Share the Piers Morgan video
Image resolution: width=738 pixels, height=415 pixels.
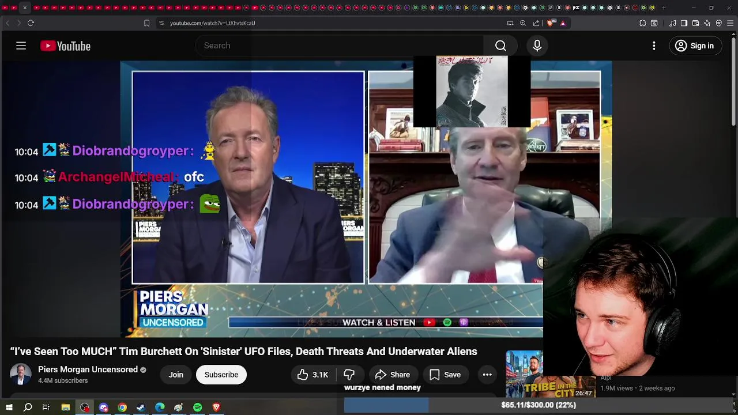(x=392, y=375)
